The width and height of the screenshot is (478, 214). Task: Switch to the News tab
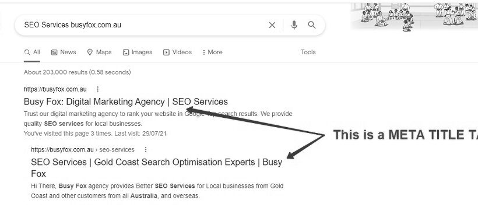[x=64, y=52]
